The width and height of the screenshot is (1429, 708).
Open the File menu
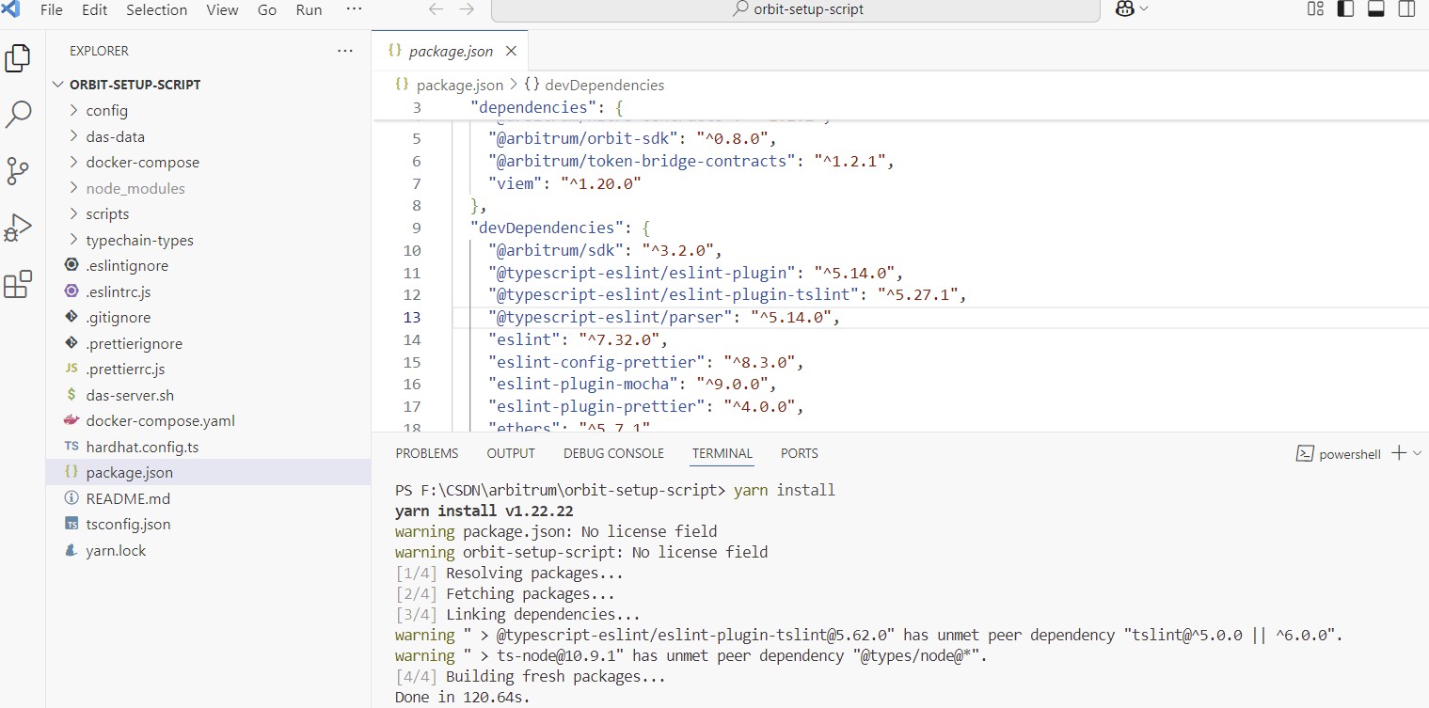[x=52, y=9]
